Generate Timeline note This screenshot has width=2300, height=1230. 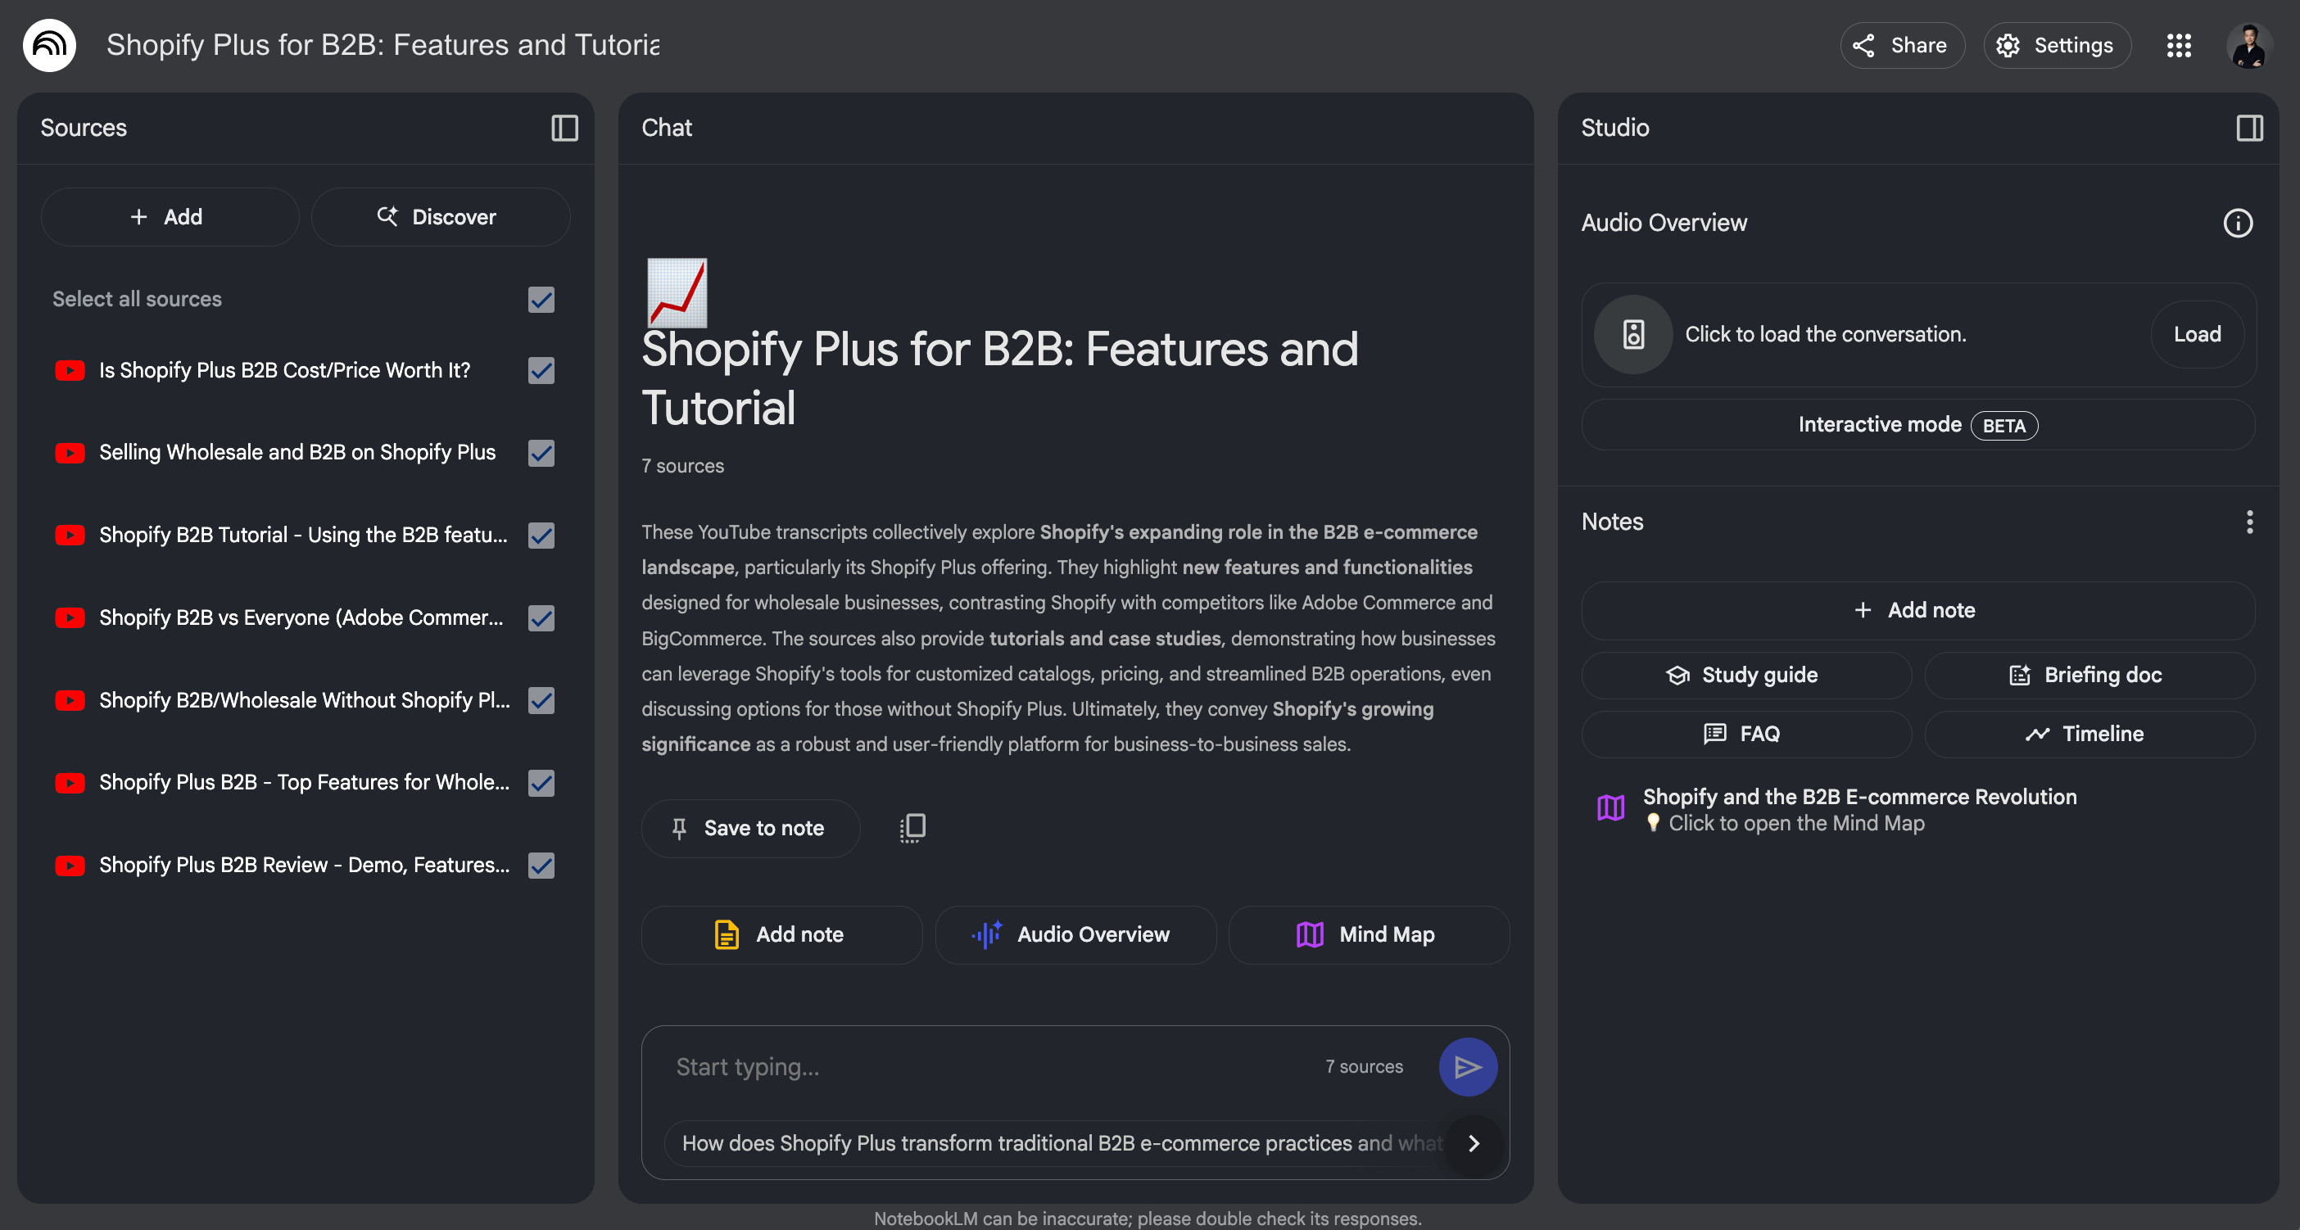coord(2089,734)
